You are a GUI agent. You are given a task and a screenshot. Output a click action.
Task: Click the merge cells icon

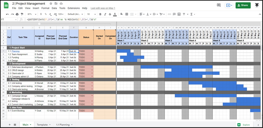click(132, 14)
